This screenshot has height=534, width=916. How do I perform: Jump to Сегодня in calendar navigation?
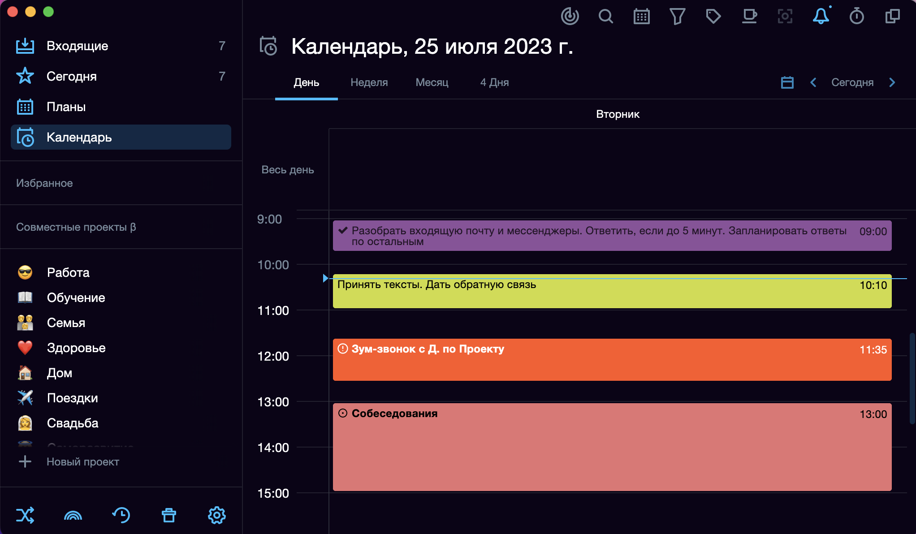coord(852,82)
